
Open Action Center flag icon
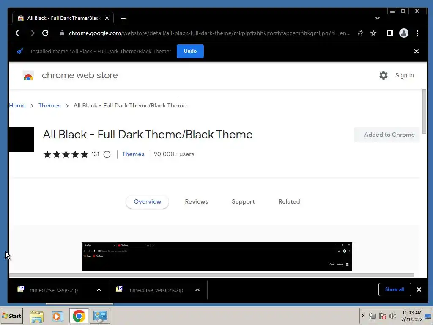tap(382, 316)
